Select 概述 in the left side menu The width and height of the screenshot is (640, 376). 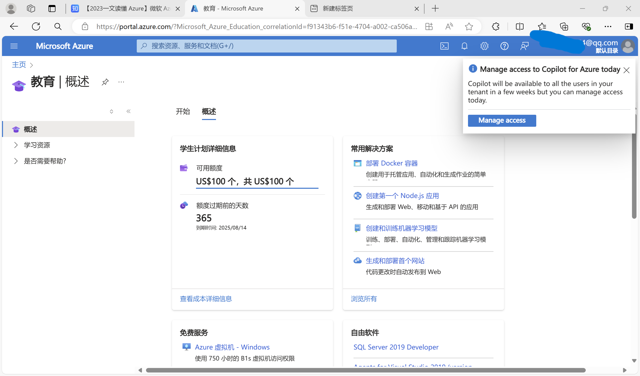(68, 129)
